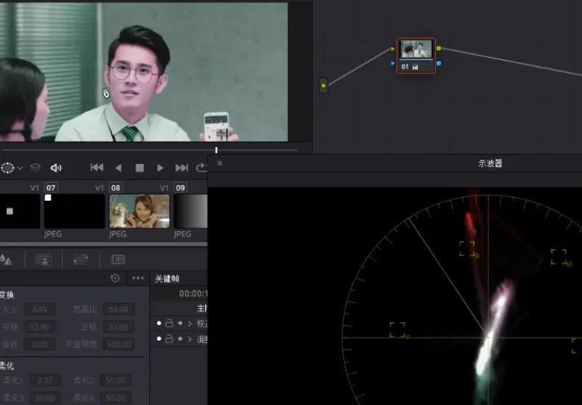The width and height of the screenshot is (582, 405).
Task: Open the three-dot palette options menu
Action: [x=138, y=278]
